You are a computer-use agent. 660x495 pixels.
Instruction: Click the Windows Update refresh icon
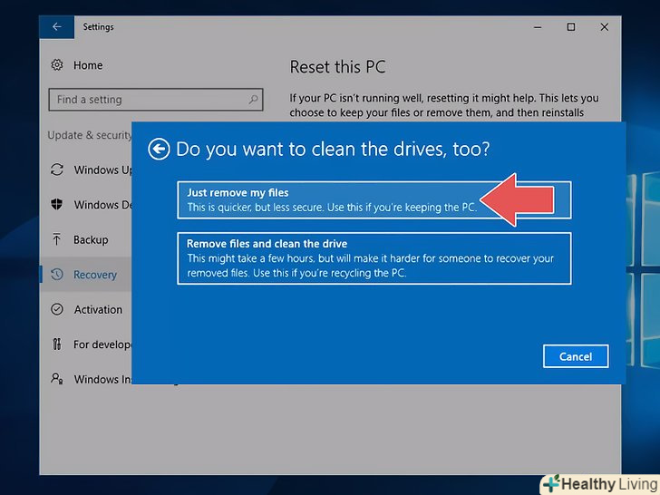pyautogui.click(x=57, y=170)
